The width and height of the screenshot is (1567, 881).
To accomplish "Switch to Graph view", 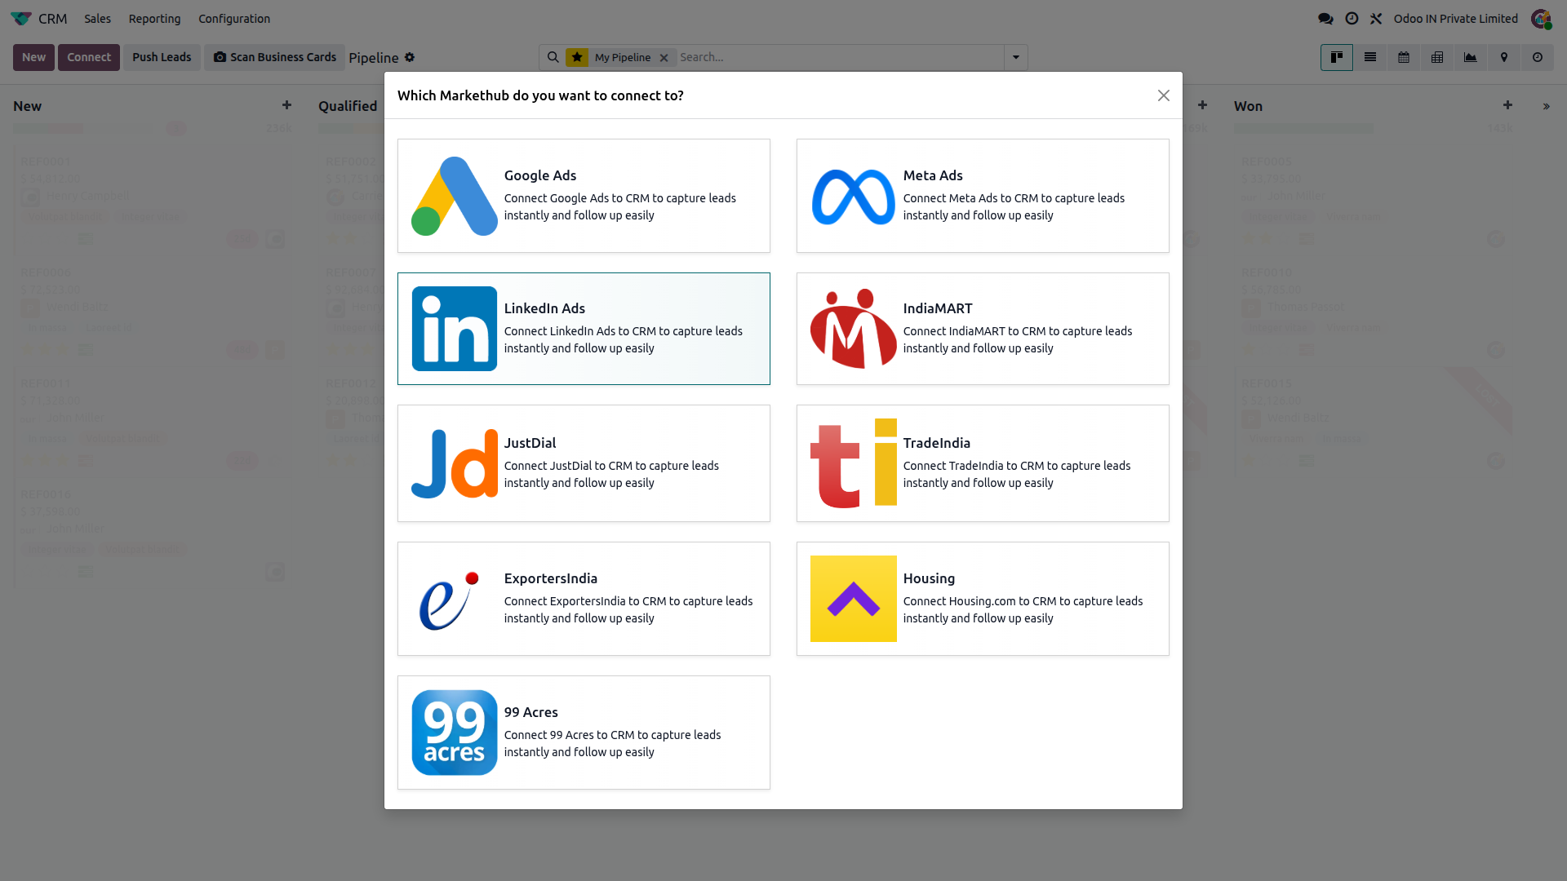I will click(1470, 57).
